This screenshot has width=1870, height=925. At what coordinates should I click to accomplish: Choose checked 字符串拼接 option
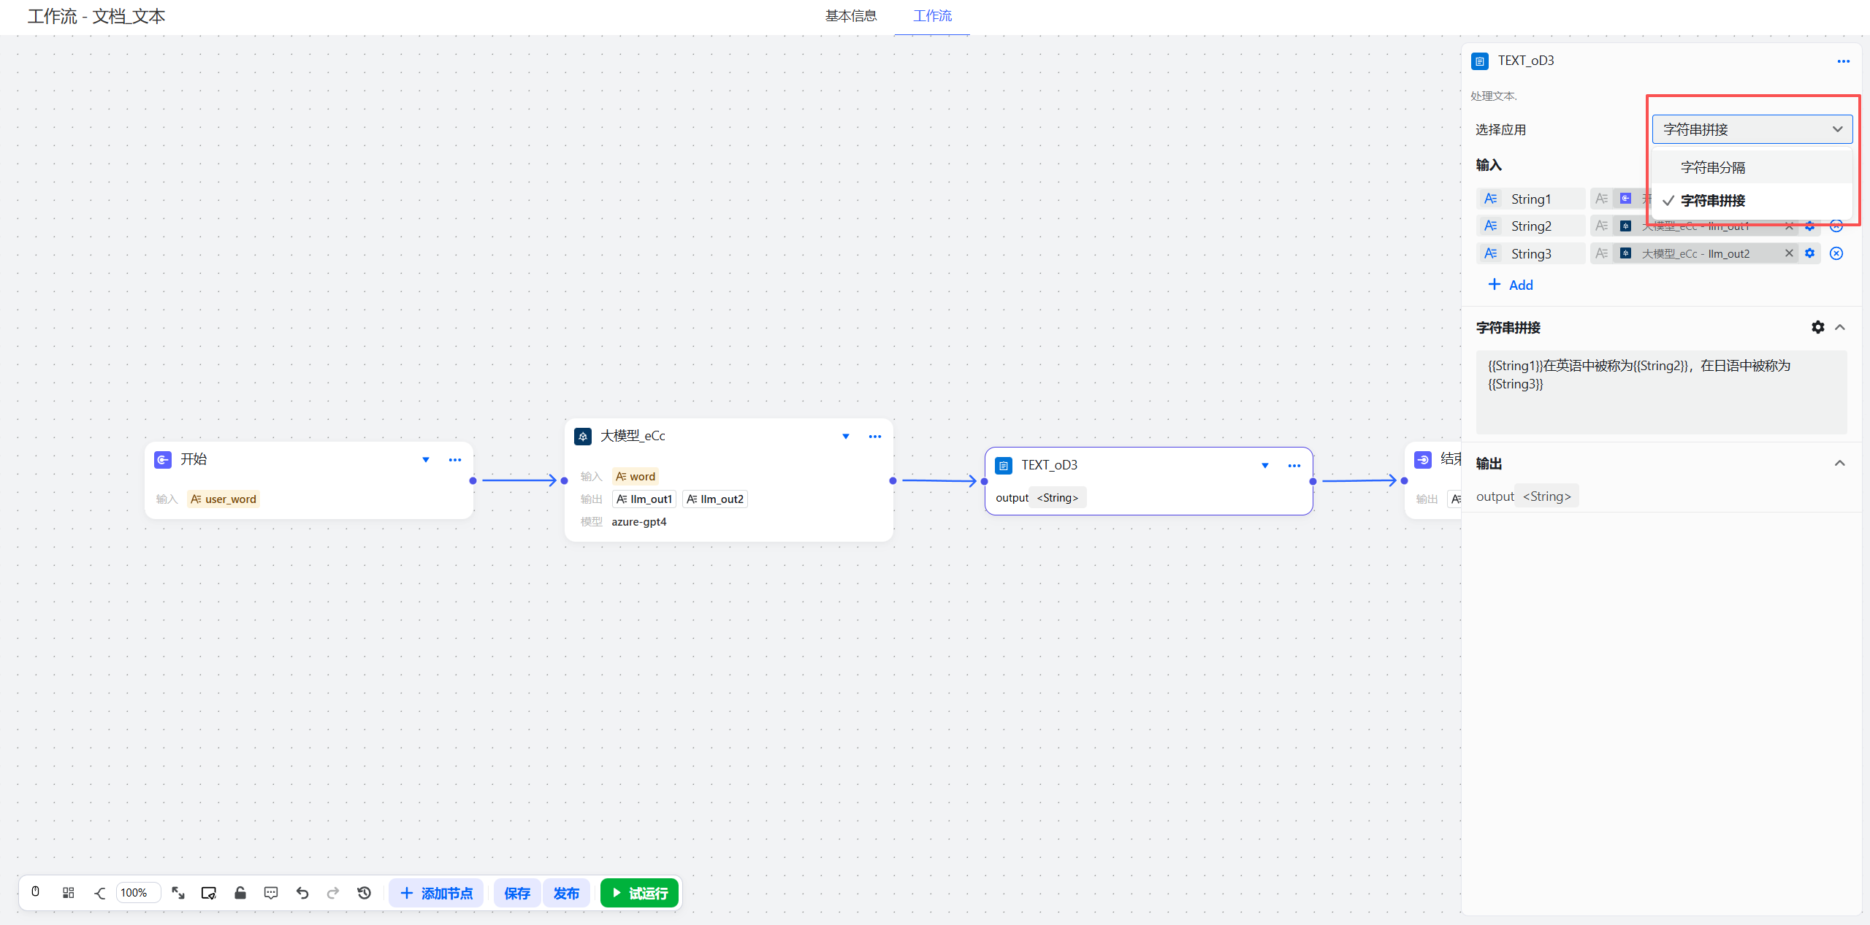tap(1712, 200)
